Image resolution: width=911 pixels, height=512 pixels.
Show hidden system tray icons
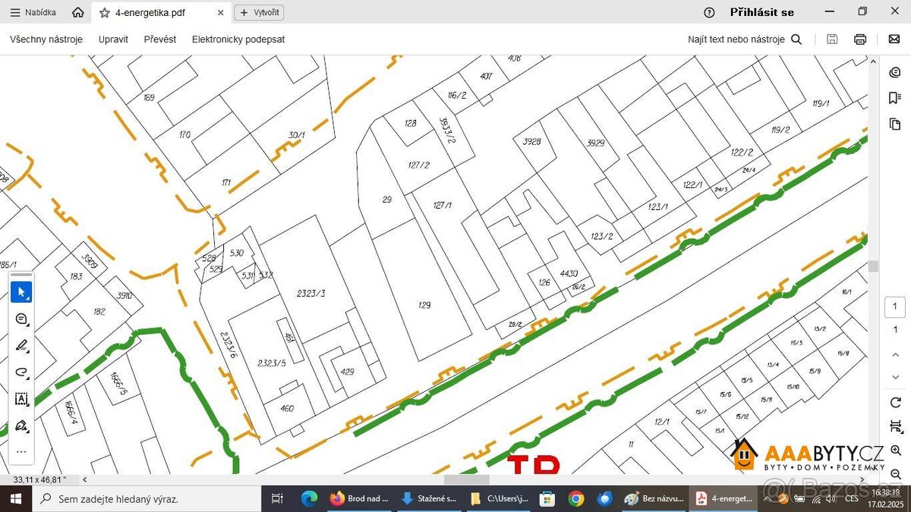(768, 499)
